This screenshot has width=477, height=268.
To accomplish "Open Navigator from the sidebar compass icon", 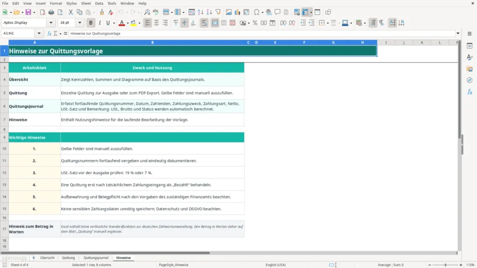I will 470,80.
